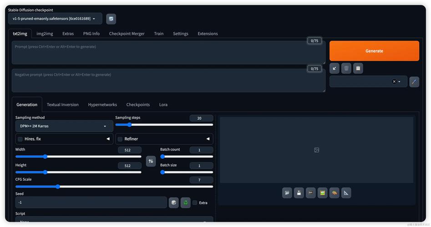Image resolution: width=431 pixels, height=227 pixels.
Task: Adjust the Batch count slider
Action: [187, 157]
